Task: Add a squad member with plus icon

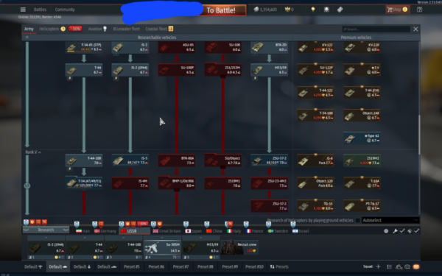Action: click(x=379, y=266)
